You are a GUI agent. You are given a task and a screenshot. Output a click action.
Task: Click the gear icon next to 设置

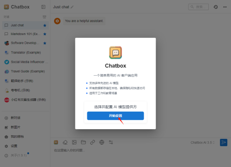click(x=6, y=146)
